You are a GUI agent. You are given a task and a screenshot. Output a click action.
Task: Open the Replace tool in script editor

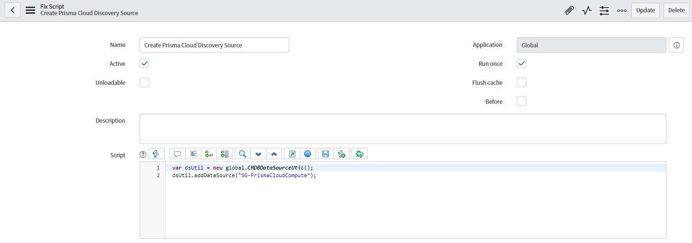click(209, 153)
